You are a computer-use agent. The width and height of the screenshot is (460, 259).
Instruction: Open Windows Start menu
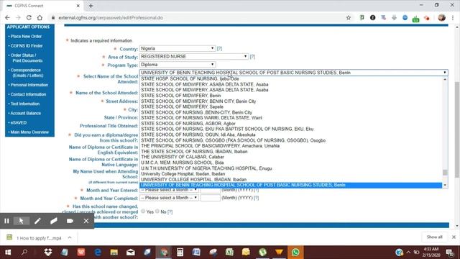[x=8, y=252]
